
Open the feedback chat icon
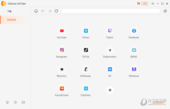pos(23,102)
